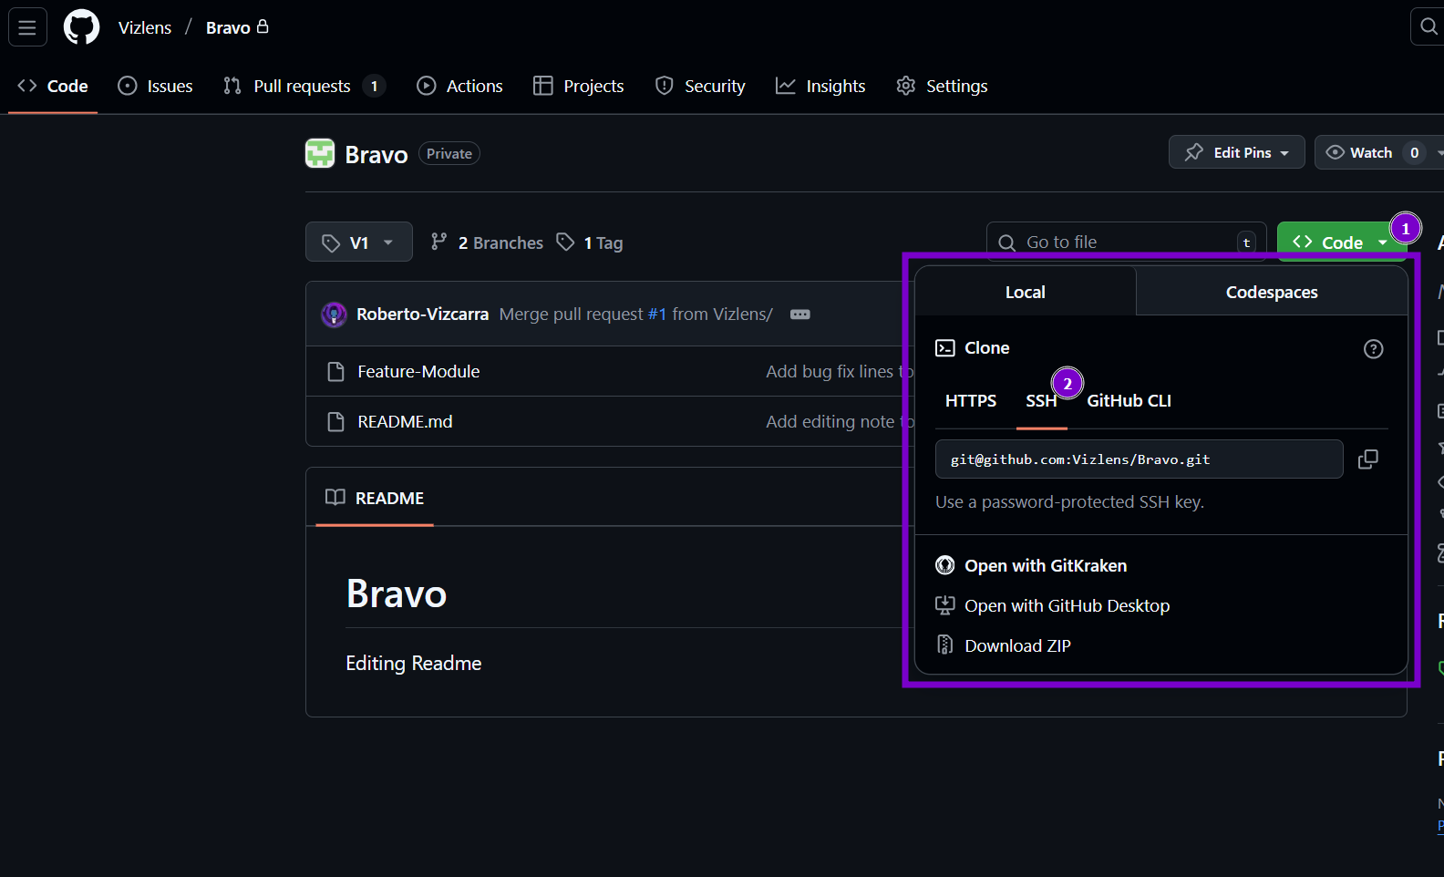Select the GitHub CLI clone tab

pyautogui.click(x=1129, y=401)
